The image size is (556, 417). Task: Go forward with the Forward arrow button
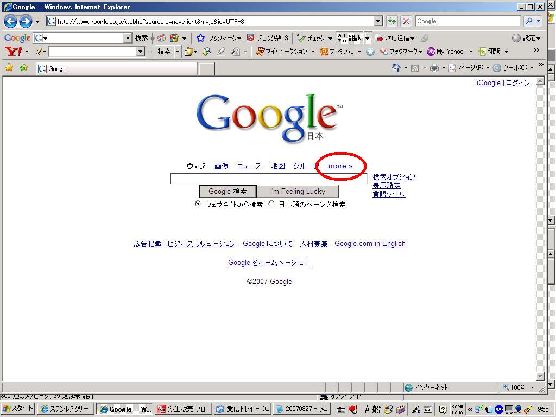click(26, 22)
